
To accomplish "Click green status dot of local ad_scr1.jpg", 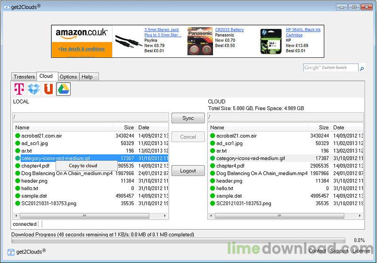I will pyautogui.click(x=17, y=143).
